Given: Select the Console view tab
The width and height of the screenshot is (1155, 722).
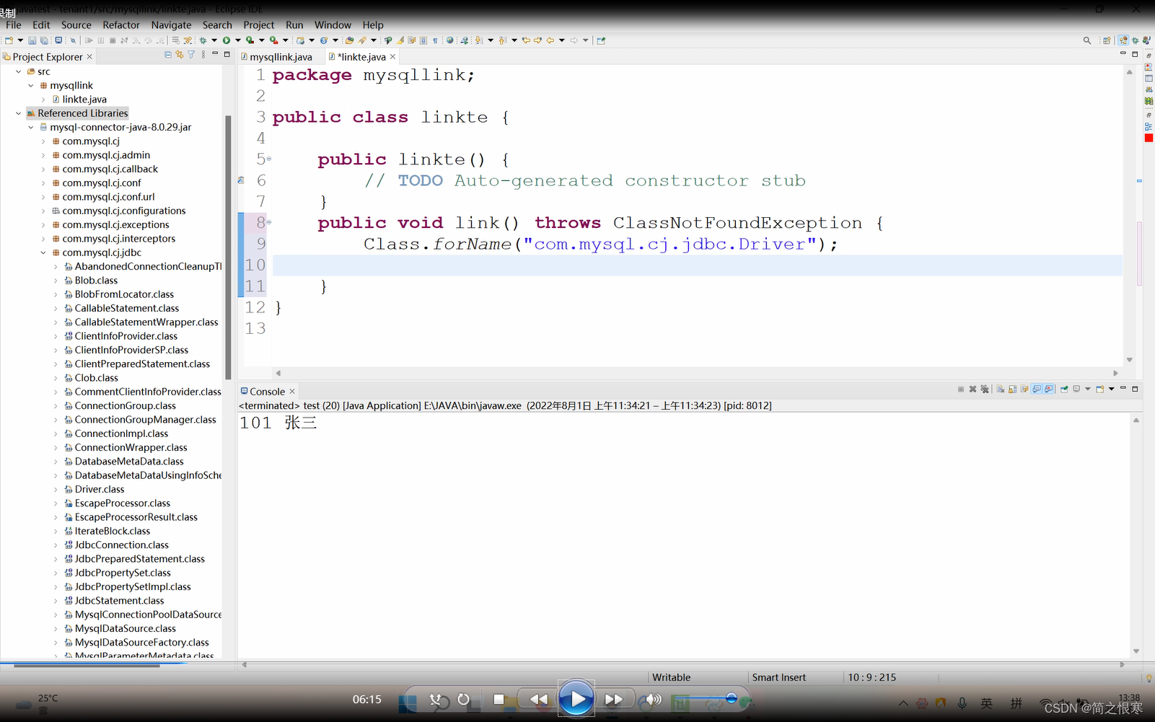Looking at the screenshot, I should click(x=267, y=391).
